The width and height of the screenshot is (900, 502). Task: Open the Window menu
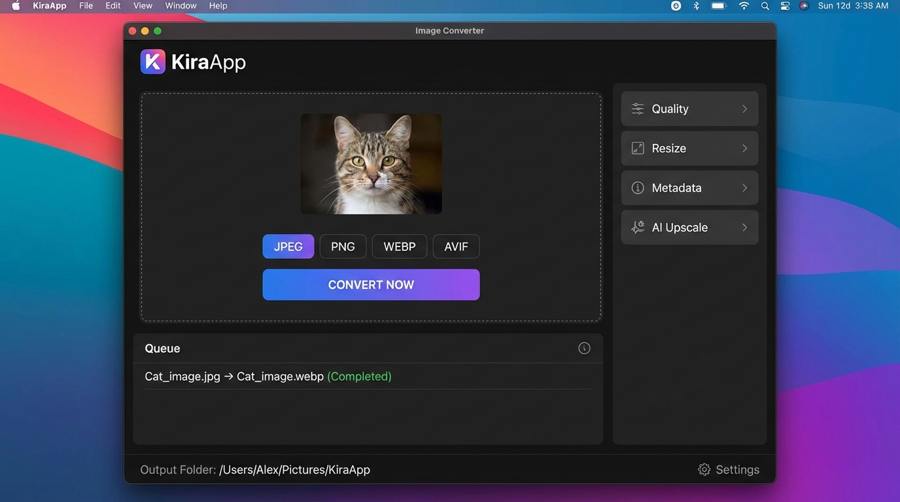point(181,6)
